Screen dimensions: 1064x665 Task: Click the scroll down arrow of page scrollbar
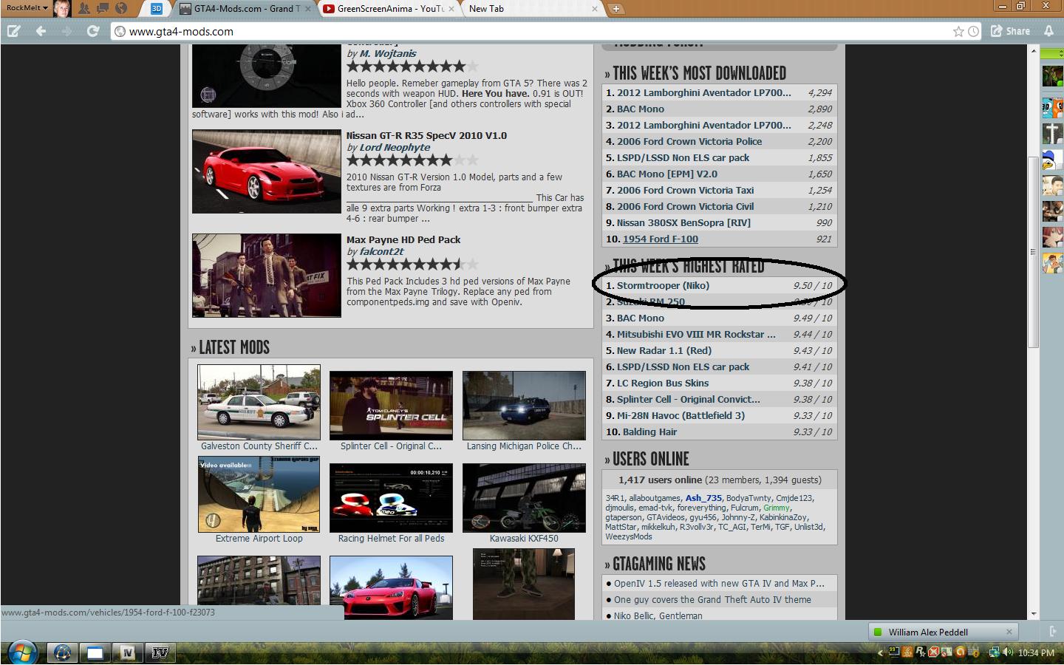[x=1034, y=613]
